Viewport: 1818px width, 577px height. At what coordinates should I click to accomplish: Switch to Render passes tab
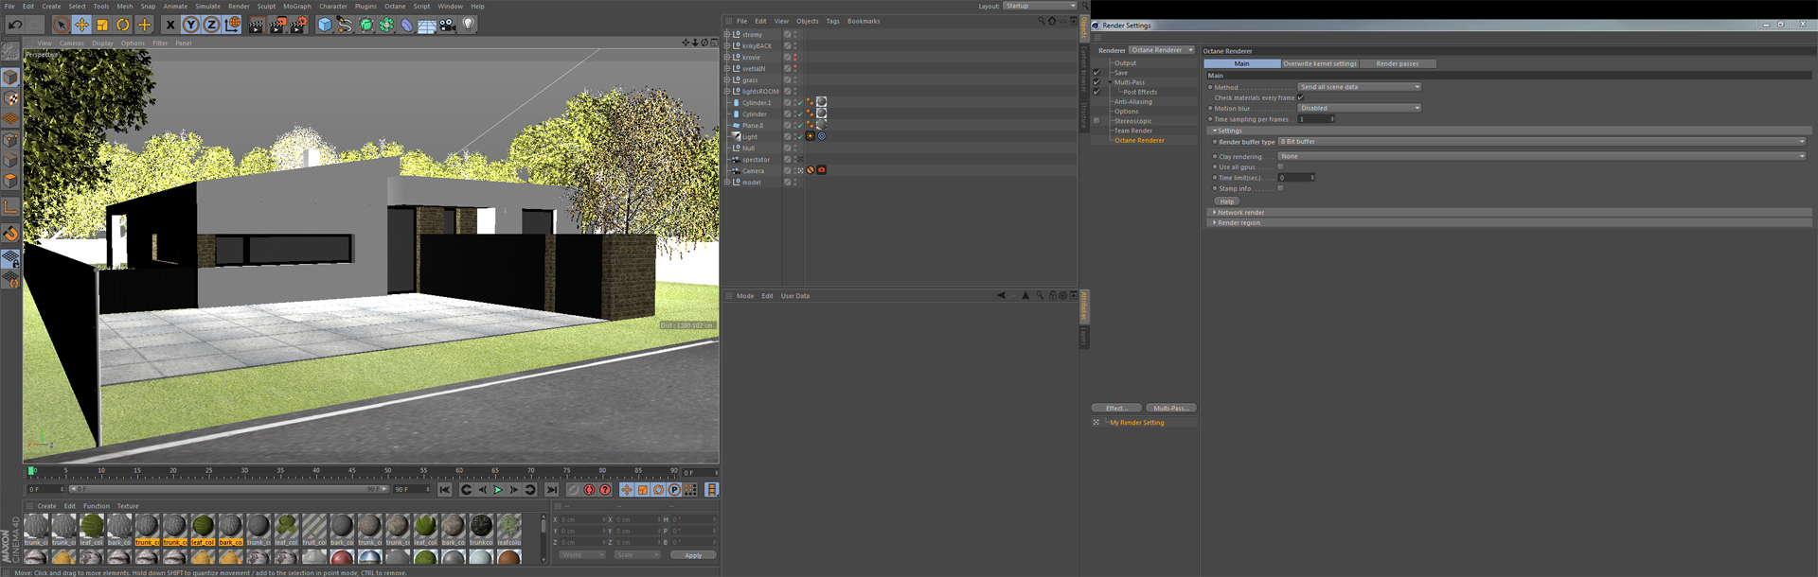1398,63
